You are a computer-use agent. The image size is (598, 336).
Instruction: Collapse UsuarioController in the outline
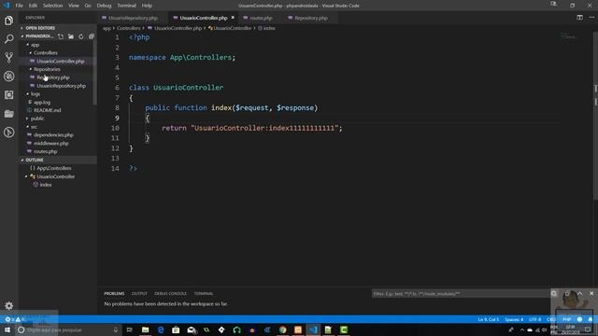26,176
